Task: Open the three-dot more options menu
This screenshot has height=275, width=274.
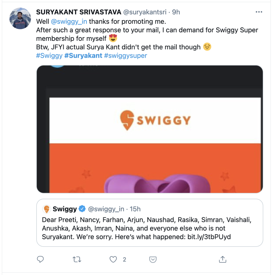Action: click(x=259, y=12)
